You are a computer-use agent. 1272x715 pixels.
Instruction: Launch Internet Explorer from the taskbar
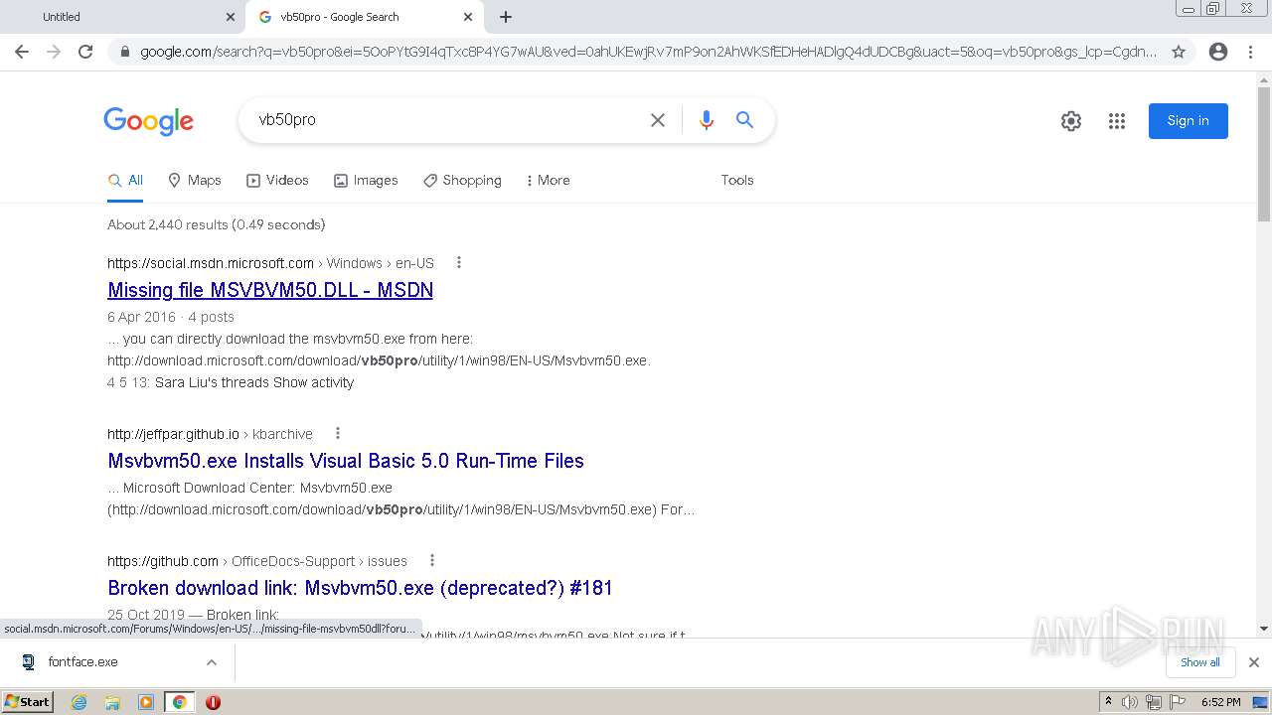click(79, 702)
